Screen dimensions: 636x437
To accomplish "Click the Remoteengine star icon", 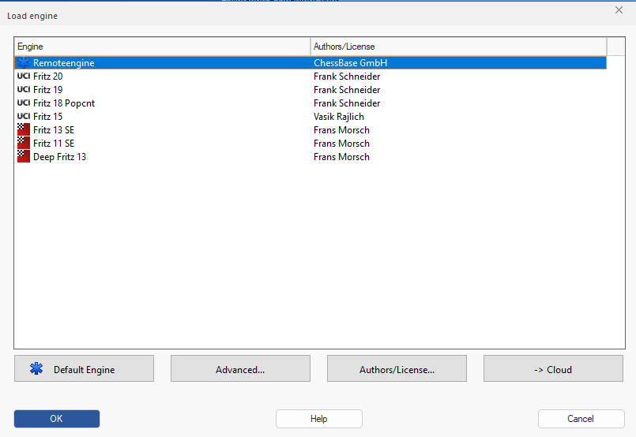I will point(24,63).
